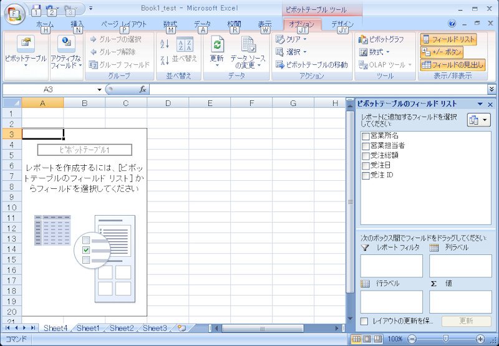Image resolution: width=499 pixels, height=346 pixels.
Task: Open the Name Box dropdown arrow
Action: [x=99, y=90]
